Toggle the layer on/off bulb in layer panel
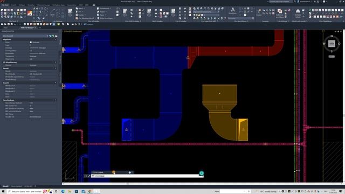 coord(194,15)
